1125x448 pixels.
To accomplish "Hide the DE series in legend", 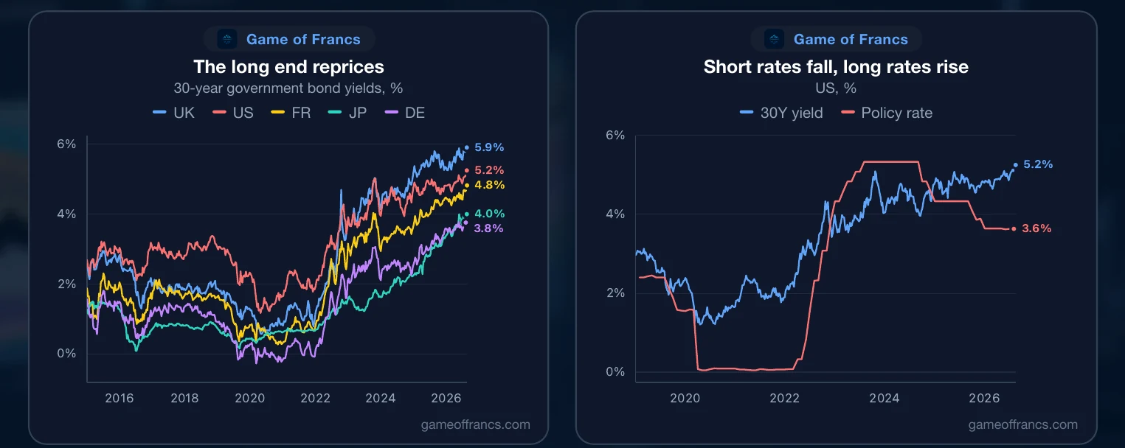I will 405,113.
